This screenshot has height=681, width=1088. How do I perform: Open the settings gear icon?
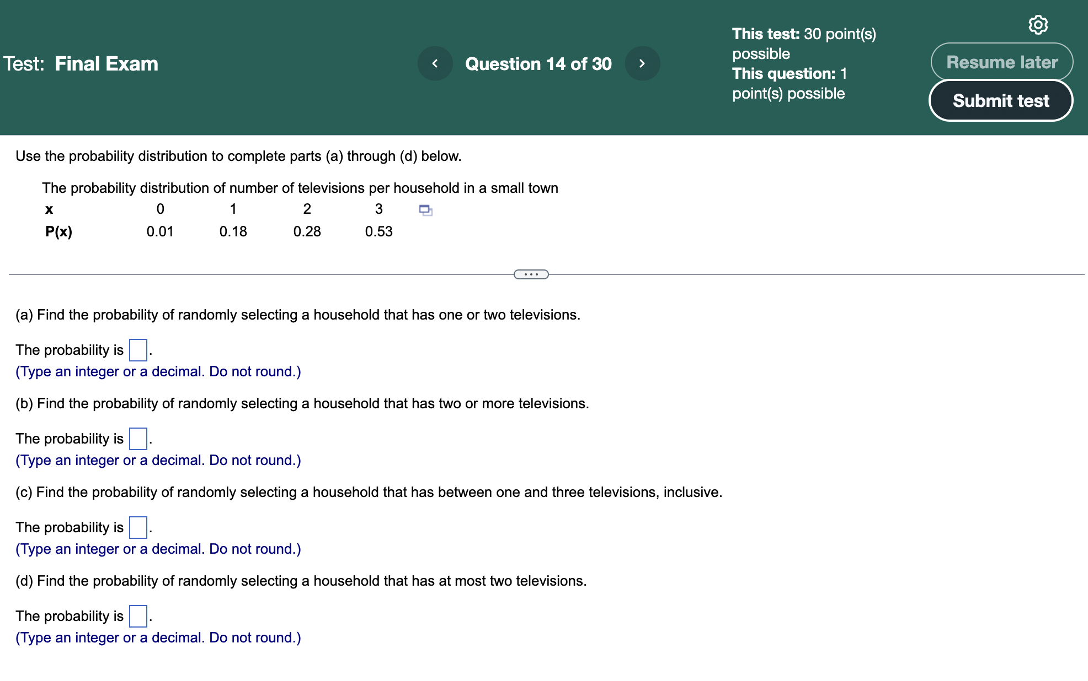1039,24
